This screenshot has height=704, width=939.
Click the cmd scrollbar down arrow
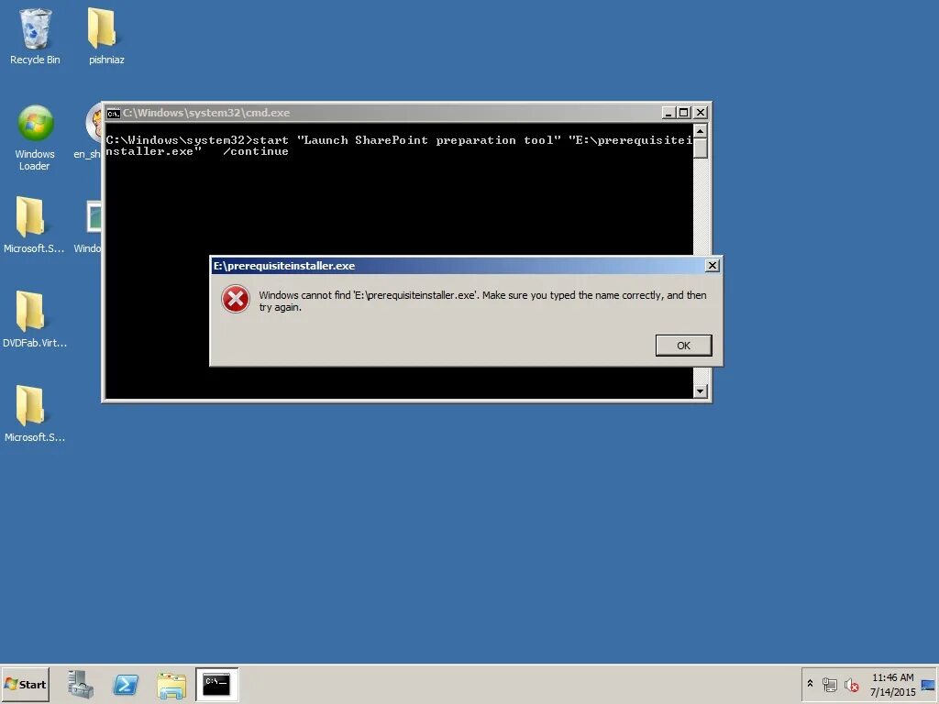700,390
